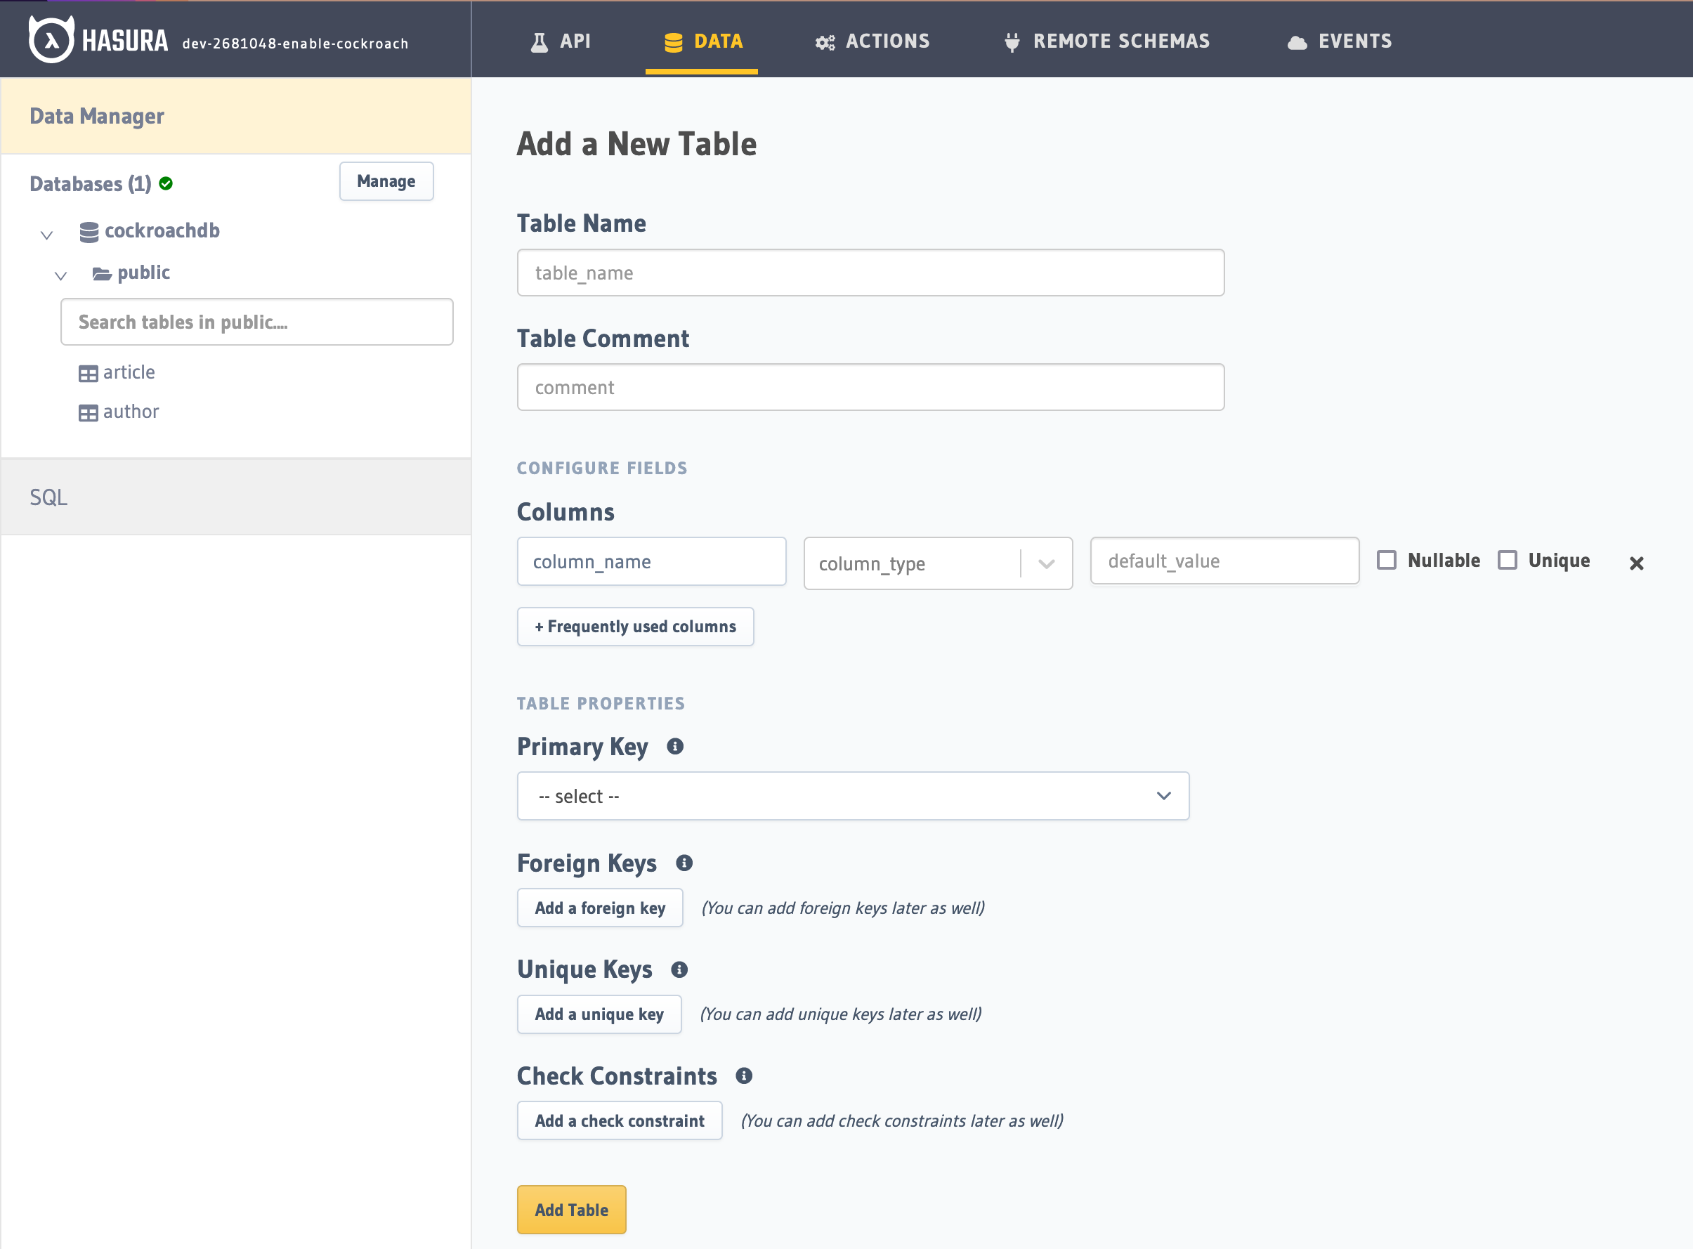Screen dimensions: 1693x1249
Task: Remove column row with X icon
Action: coord(1636,563)
